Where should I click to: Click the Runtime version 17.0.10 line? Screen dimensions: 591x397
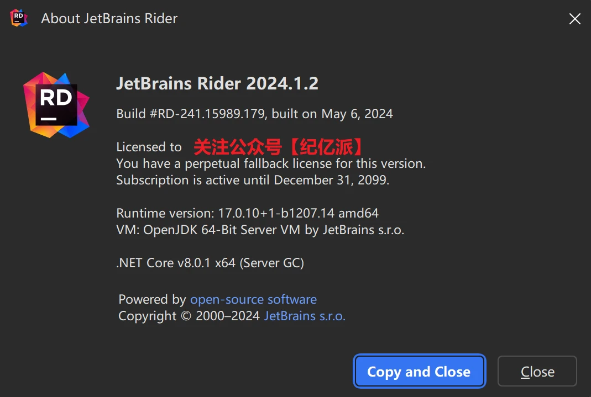pos(247,213)
